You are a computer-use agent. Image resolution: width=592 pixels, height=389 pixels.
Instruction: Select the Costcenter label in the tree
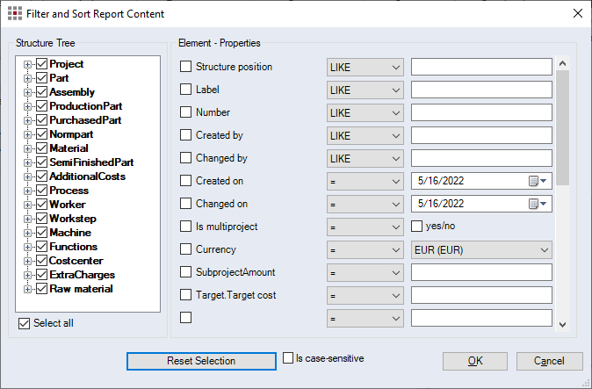tap(76, 262)
